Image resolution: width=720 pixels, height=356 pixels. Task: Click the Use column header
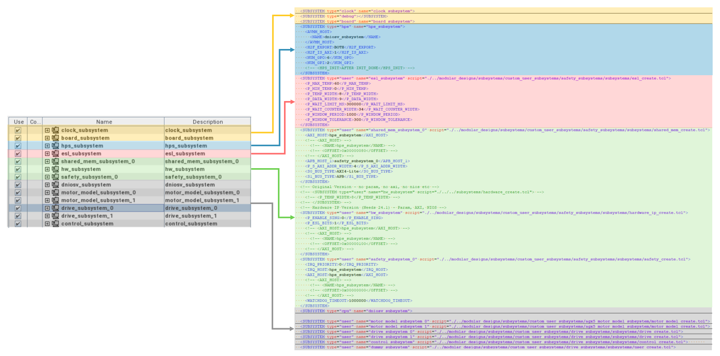click(19, 122)
